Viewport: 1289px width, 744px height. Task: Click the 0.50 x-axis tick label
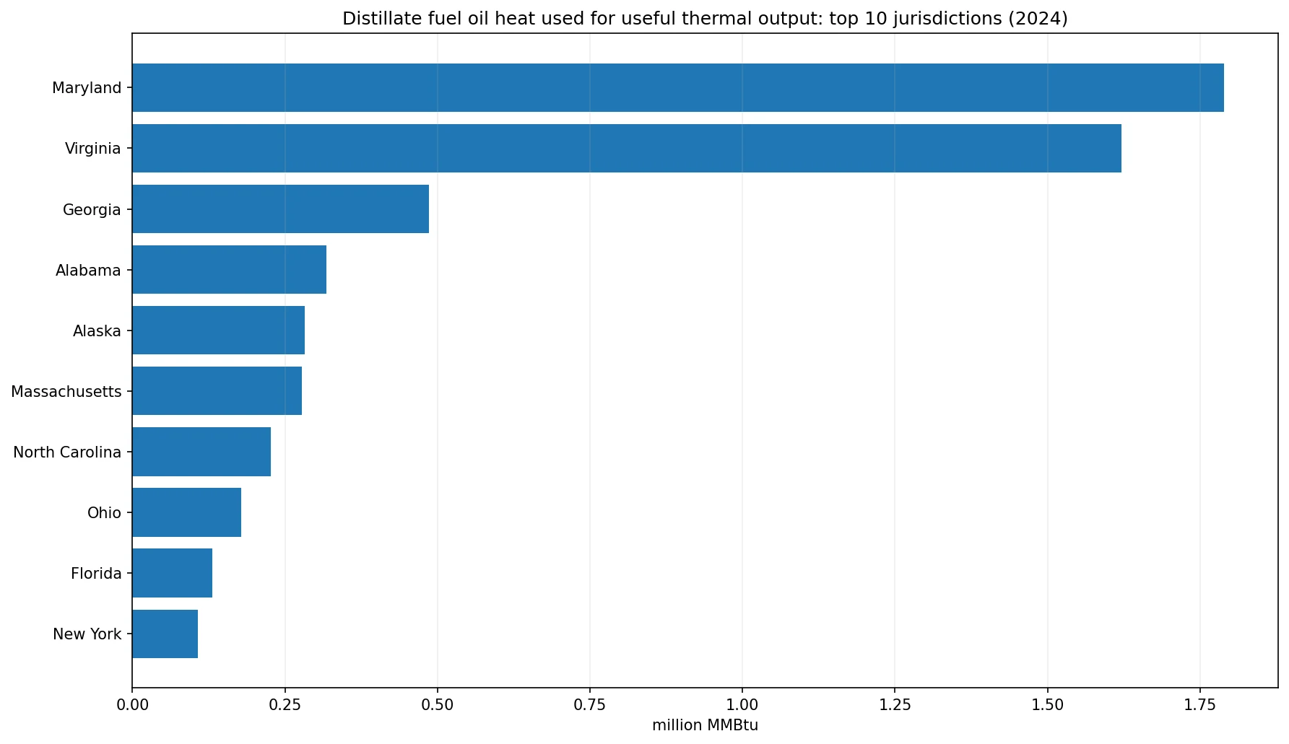(x=437, y=704)
